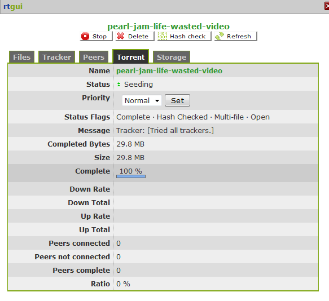Viewport: 329px width, 301px height.
Task: Click the green Seeding arrow icon
Action: click(x=119, y=84)
